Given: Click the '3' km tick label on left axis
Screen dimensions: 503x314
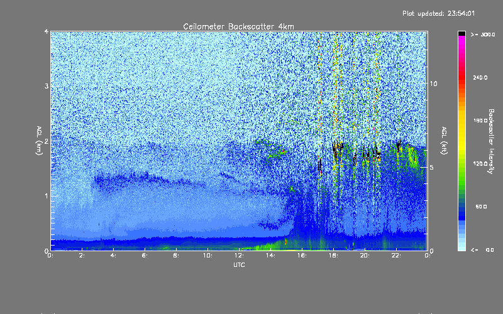Looking at the screenshot, I should coord(47,86).
